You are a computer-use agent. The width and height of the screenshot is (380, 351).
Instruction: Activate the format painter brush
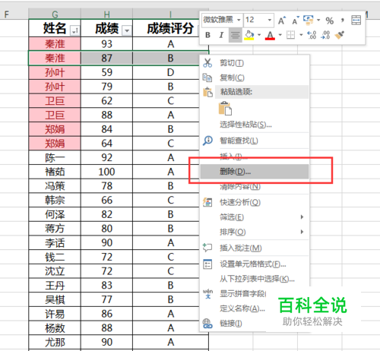point(340,35)
